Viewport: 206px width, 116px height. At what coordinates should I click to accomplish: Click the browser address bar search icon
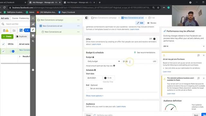(154, 8)
